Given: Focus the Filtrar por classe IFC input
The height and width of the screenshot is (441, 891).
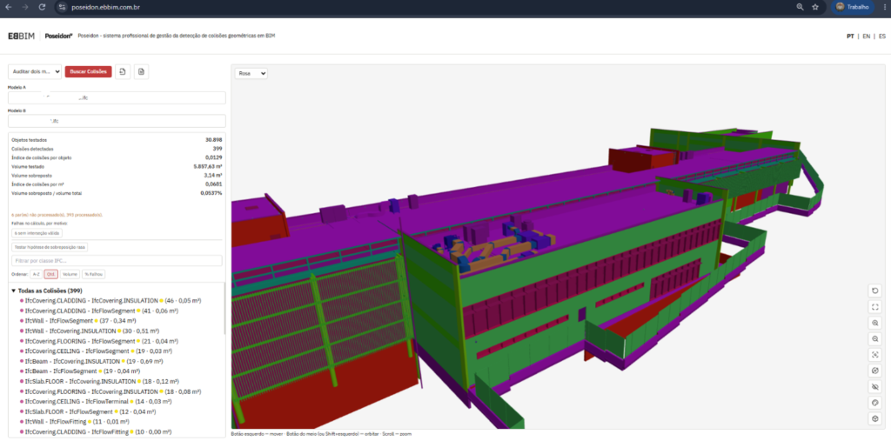Looking at the screenshot, I should (x=117, y=260).
